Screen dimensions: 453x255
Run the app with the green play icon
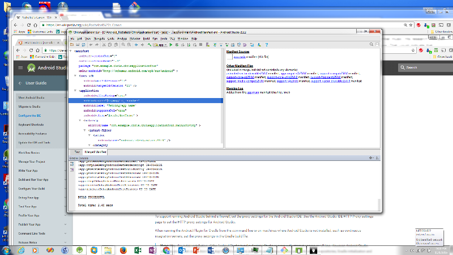coord(171,45)
